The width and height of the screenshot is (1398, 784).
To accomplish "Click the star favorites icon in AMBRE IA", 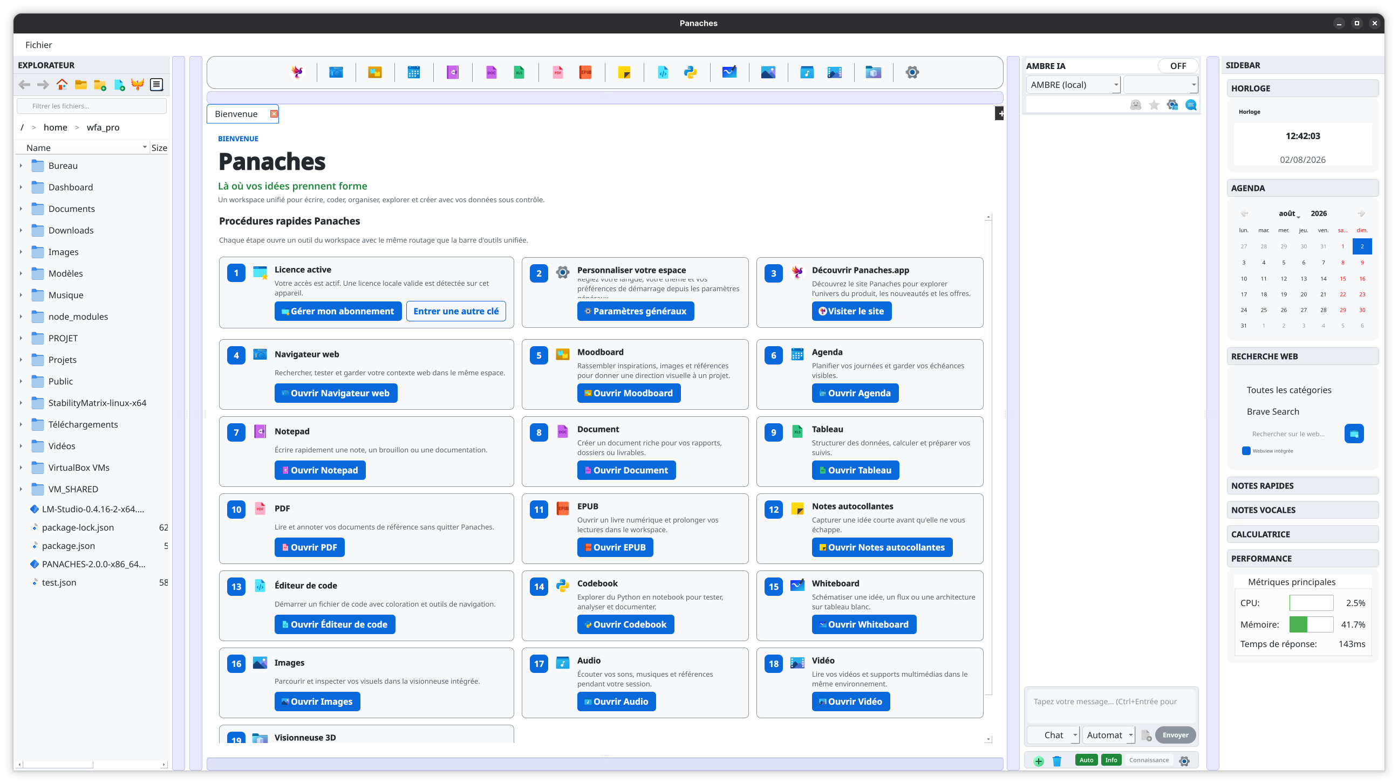I will coord(1154,105).
